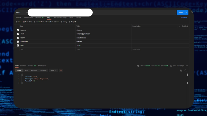Screen dimensions: 207x116
Task: Uncheck the telefon parameter checkbox
Action: pyautogui.click(x=18, y=38)
